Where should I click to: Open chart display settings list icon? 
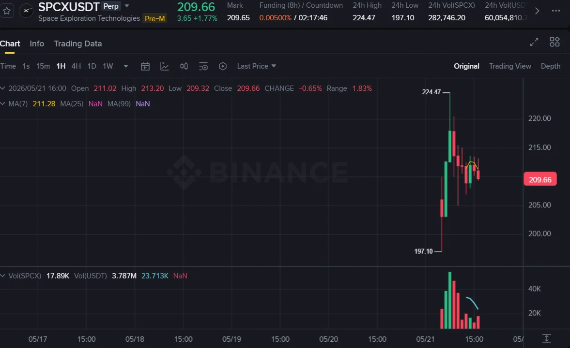click(x=203, y=66)
